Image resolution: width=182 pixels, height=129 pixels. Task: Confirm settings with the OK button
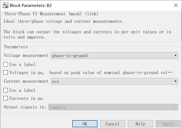85,124
